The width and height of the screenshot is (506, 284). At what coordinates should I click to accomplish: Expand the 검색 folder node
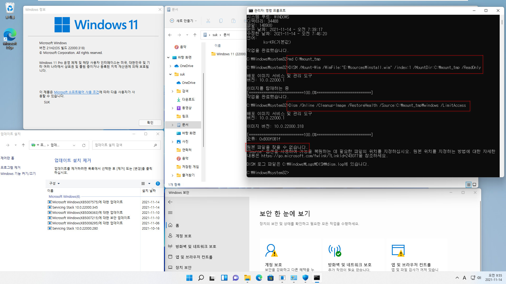click(x=173, y=91)
